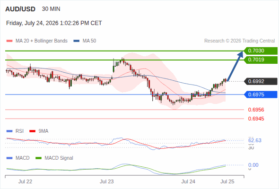Select the 0.6975 pivot price tag
Image resolution: width=279 pixels, height=189 pixels.
261,94
